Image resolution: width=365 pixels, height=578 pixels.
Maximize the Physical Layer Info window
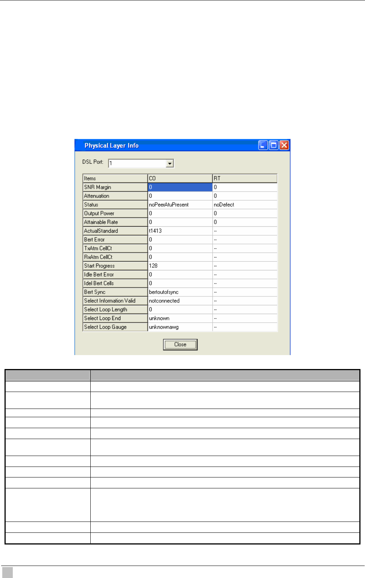point(274,145)
